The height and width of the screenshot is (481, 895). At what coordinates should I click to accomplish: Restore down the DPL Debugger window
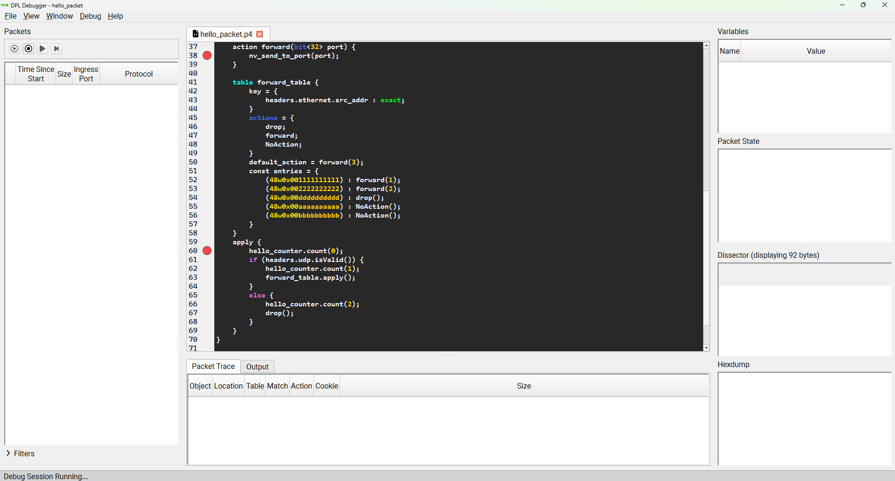click(x=863, y=5)
